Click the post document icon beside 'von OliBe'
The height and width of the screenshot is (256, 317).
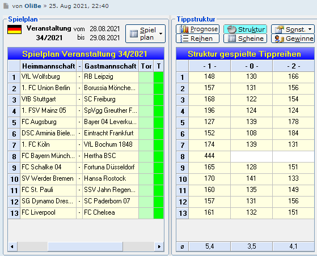tap(6, 6)
